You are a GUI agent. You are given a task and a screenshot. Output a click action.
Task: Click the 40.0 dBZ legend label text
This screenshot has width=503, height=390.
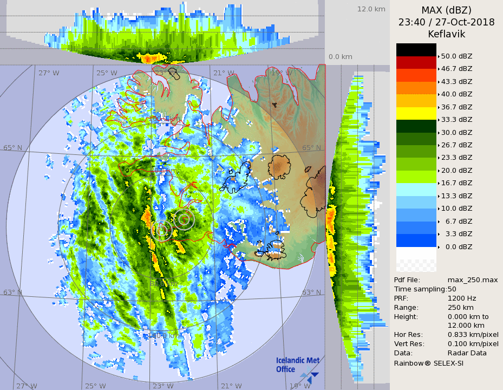point(456,94)
